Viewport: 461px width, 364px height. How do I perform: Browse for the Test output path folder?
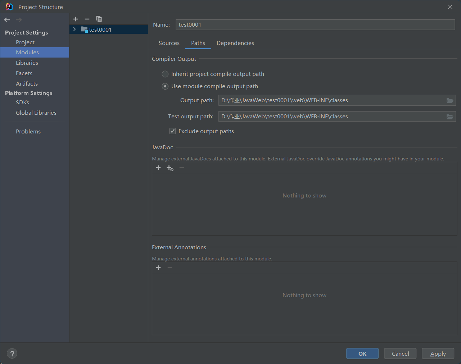tap(450, 117)
